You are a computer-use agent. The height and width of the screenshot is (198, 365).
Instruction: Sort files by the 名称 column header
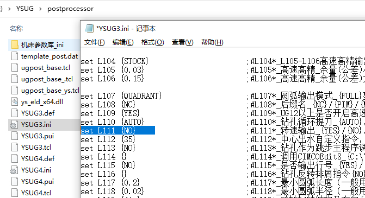(x=16, y=28)
